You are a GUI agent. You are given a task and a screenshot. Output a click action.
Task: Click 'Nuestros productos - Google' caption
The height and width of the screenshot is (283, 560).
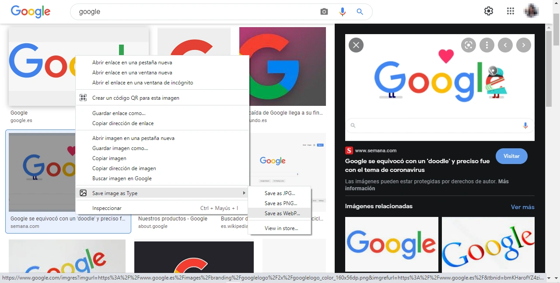pos(173,219)
